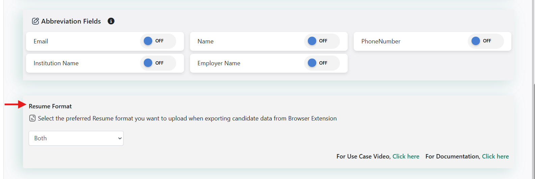
Task: Open the Documentation Click here link
Action: click(x=495, y=156)
